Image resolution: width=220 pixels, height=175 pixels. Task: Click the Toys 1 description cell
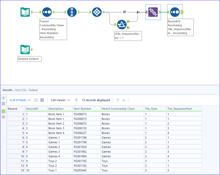point(60,170)
